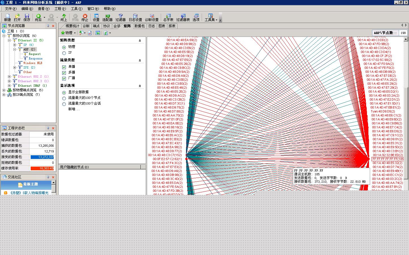Open the 查看 menu
Screen dimensions: 409x255
[43, 9]
